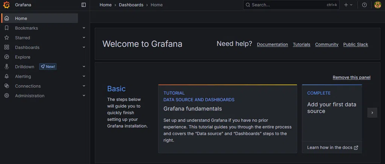Viewport: 385px width, 164px height.
Task: Click the Dashboards grid icon
Action: [7, 47]
